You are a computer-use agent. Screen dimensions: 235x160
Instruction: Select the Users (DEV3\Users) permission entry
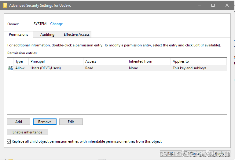[46, 68]
